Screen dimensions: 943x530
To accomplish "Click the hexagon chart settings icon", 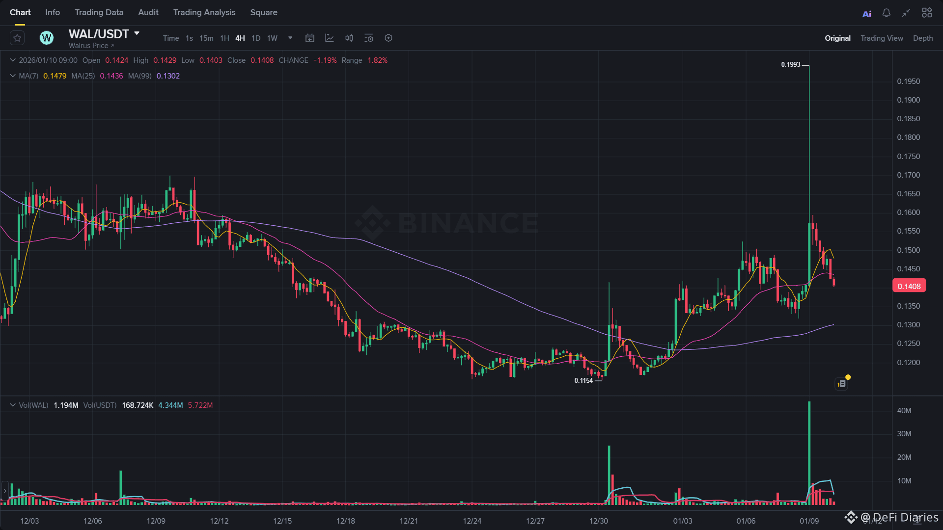I will click(x=388, y=38).
